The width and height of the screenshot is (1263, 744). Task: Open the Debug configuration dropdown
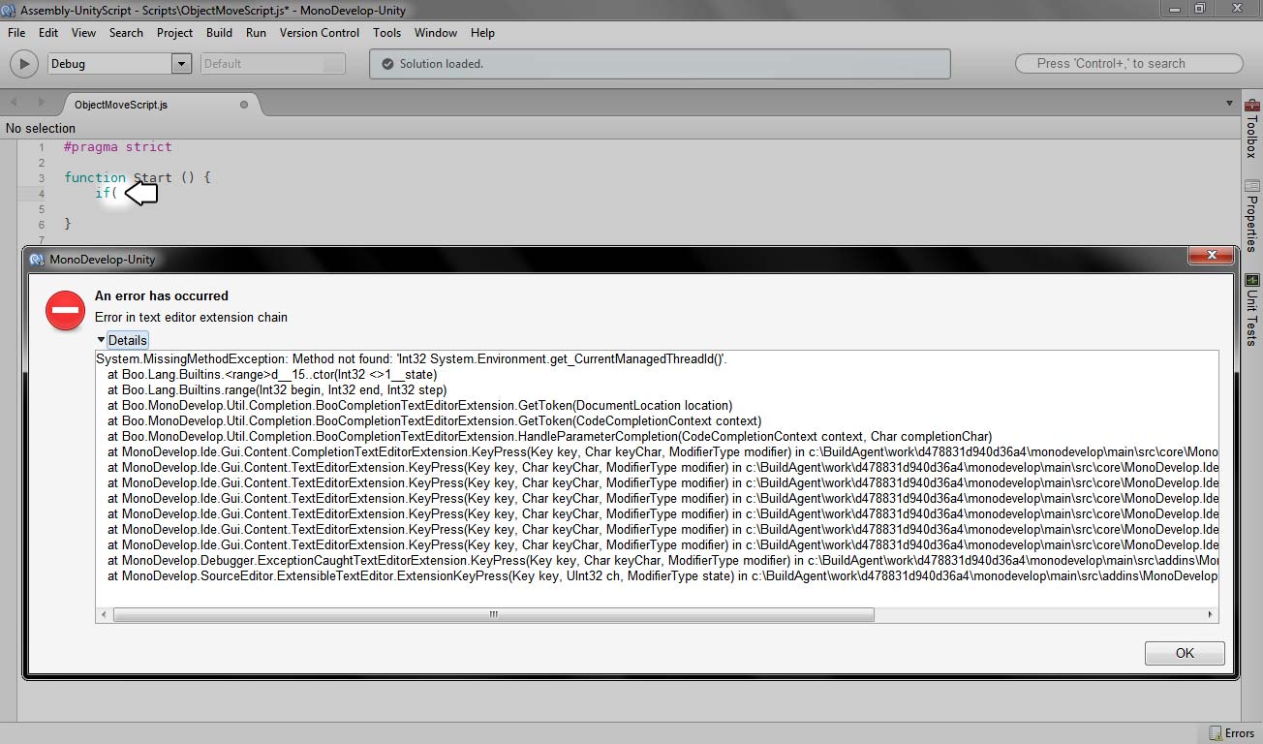point(181,64)
